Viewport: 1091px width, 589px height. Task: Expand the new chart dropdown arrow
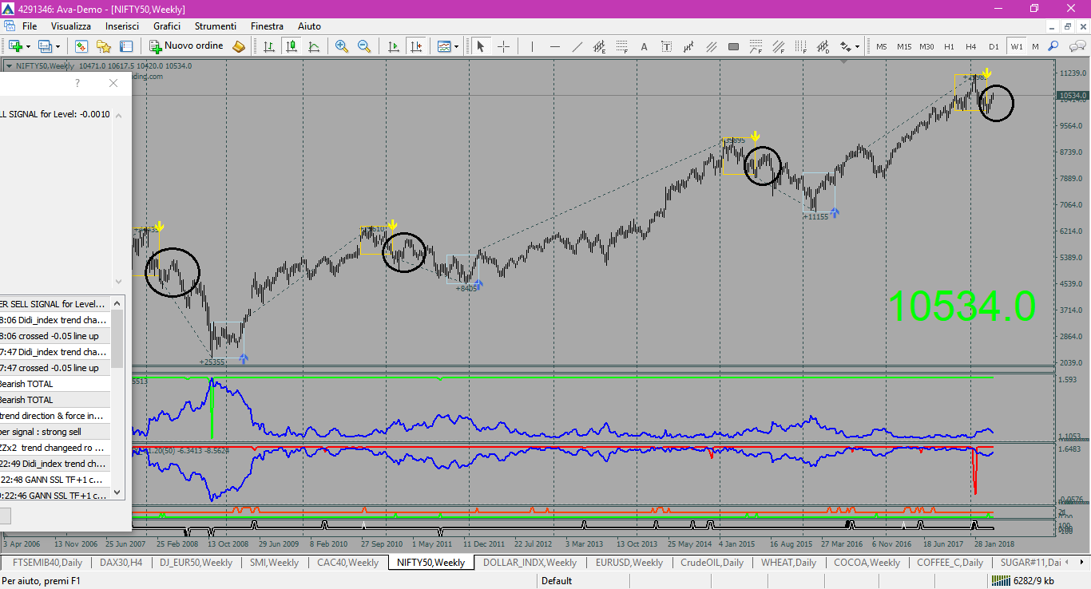point(27,46)
